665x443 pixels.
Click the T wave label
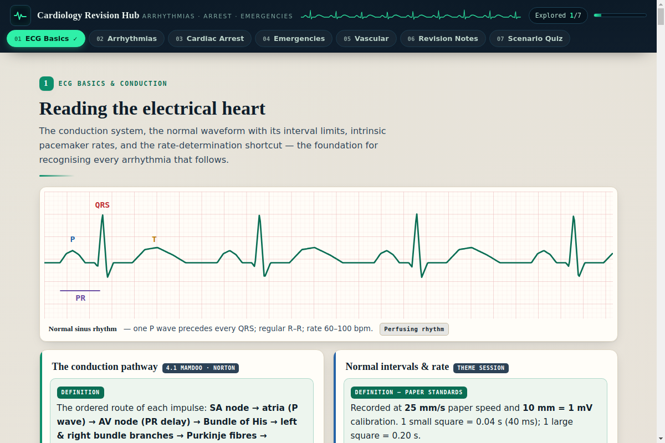pos(154,239)
